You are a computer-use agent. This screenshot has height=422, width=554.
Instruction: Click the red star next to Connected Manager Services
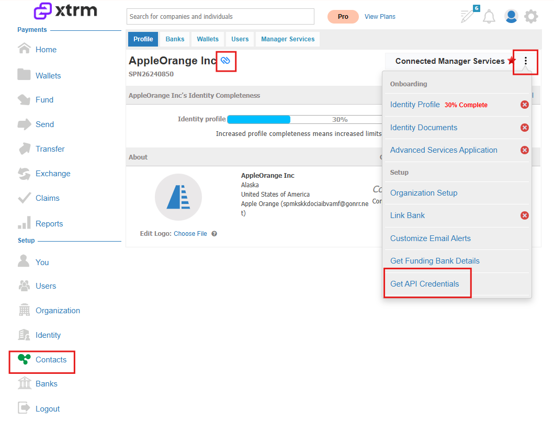point(511,61)
